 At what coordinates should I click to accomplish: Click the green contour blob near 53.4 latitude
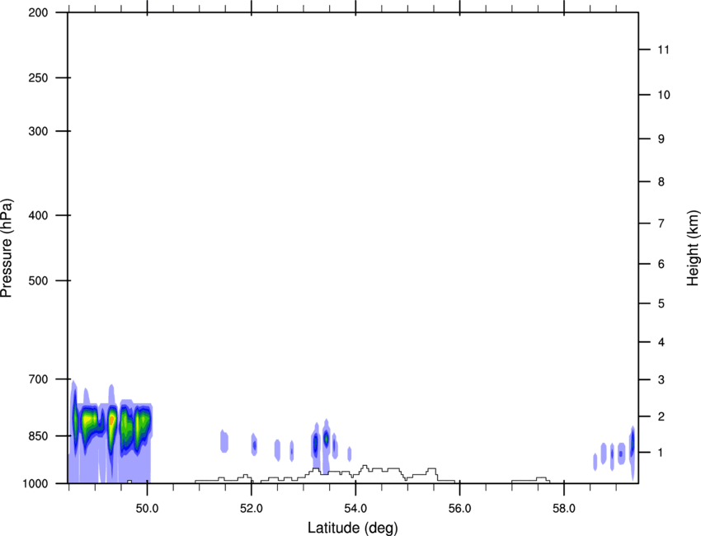(327, 439)
